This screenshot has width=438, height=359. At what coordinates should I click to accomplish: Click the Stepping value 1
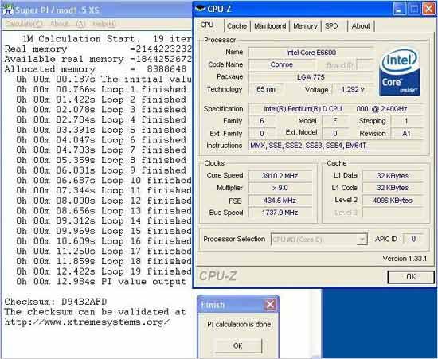point(407,121)
